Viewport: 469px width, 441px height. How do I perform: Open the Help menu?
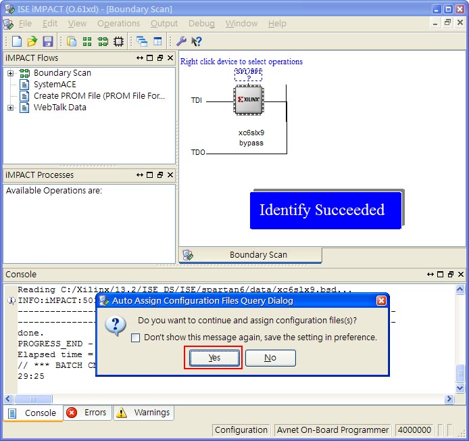click(x=277, y=24)
